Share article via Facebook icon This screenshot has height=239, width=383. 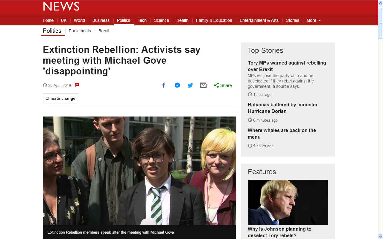(x=164, y=85)
